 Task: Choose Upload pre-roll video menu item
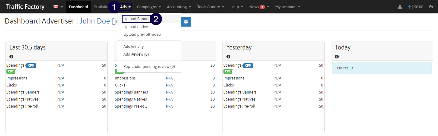pos(142,35)
